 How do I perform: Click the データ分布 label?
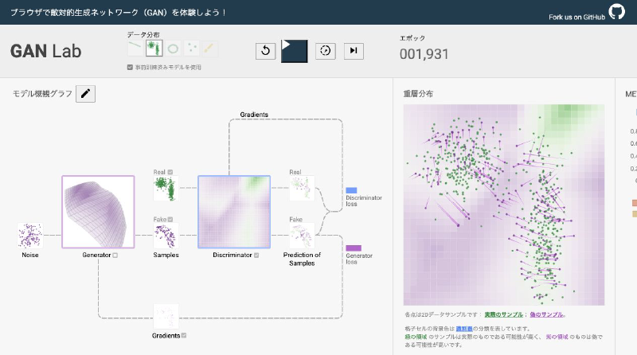pyautogui.click(x=143, y=34)
